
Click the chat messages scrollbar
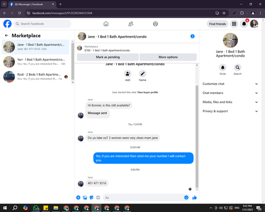click(197, 136)
